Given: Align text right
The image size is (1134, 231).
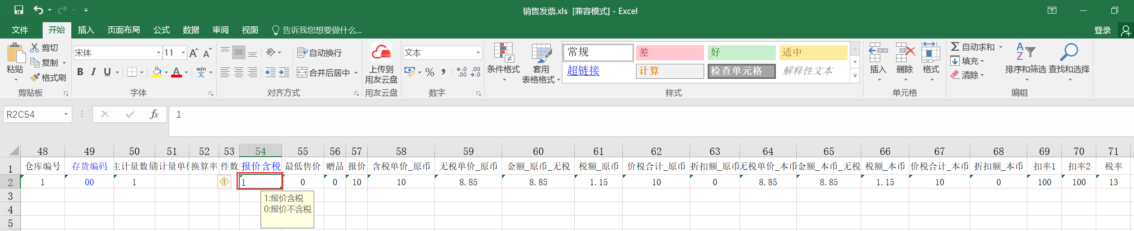Looking at the screenshot, I should tap(252, 72).
